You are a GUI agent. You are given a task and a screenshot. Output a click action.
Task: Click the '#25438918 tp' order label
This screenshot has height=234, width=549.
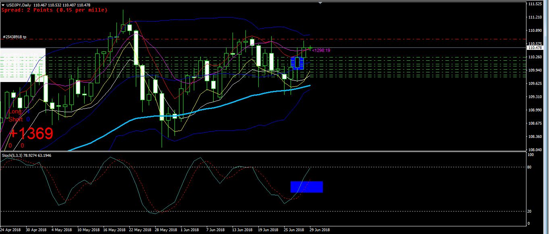tap(15, 37)
